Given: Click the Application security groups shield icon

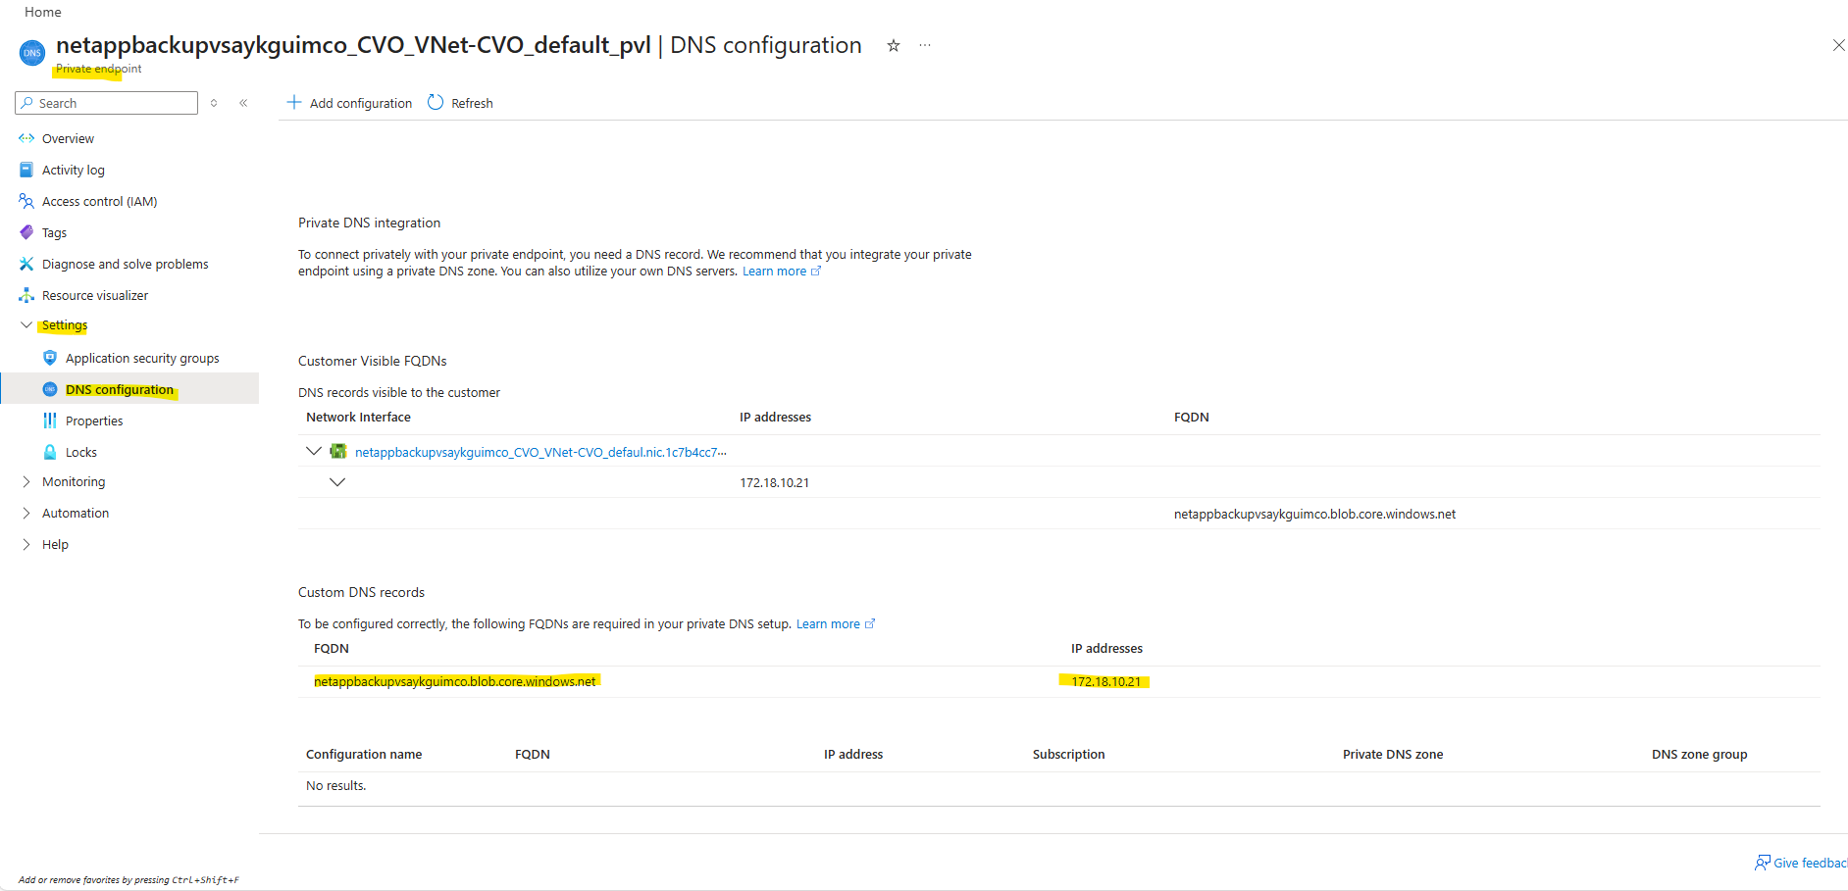Looking at the screenshot, I should tap(50, 358).
